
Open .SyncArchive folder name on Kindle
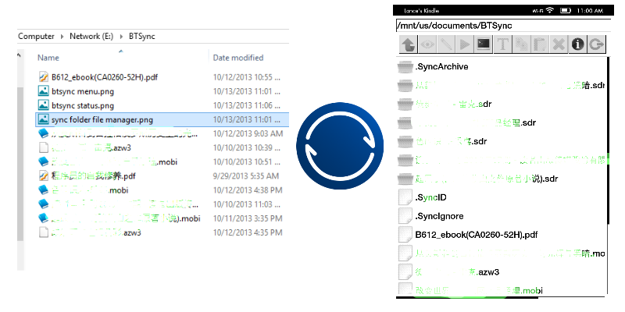[441, 66]
